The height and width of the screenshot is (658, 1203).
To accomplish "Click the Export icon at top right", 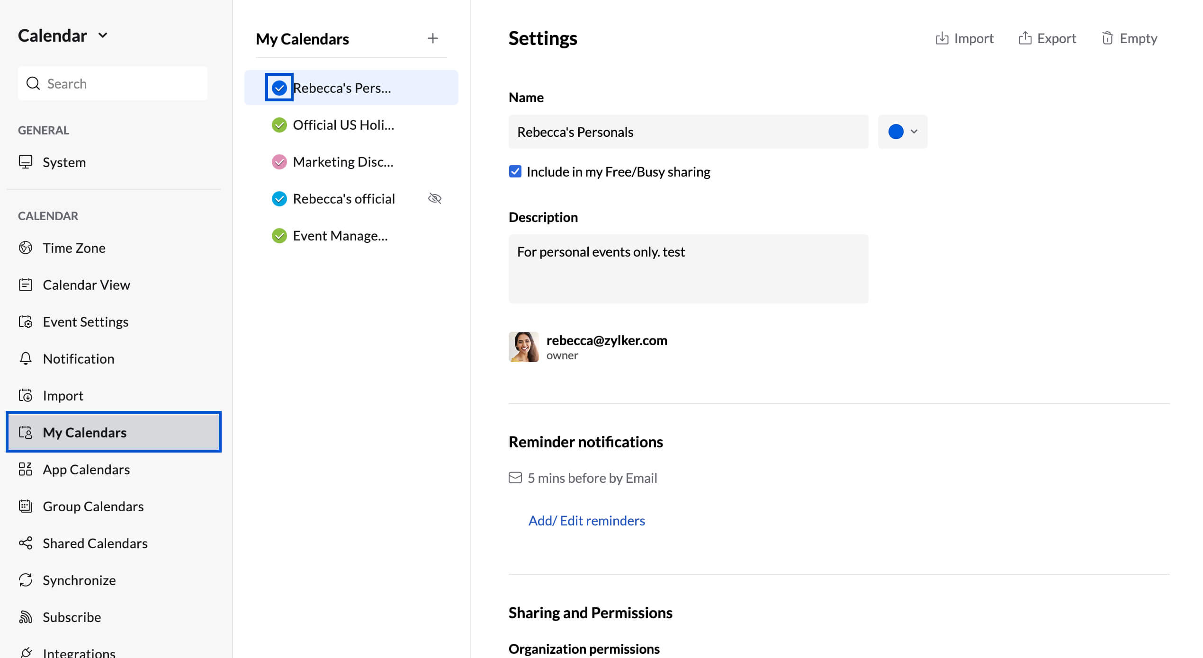I will pos(1025,38).
